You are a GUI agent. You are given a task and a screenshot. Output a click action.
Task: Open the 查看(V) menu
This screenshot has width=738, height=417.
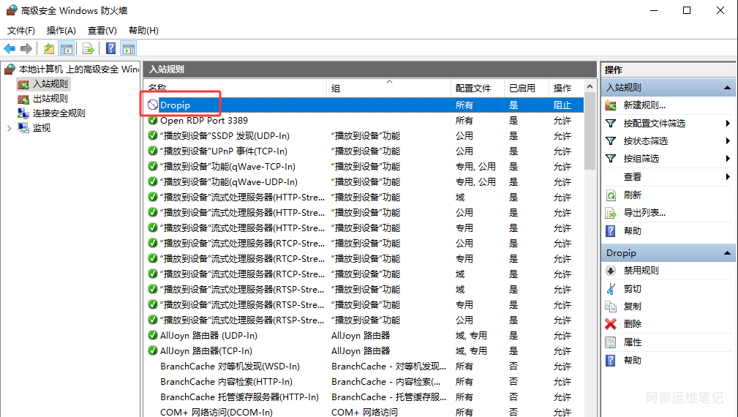click(x=102, y=31)
